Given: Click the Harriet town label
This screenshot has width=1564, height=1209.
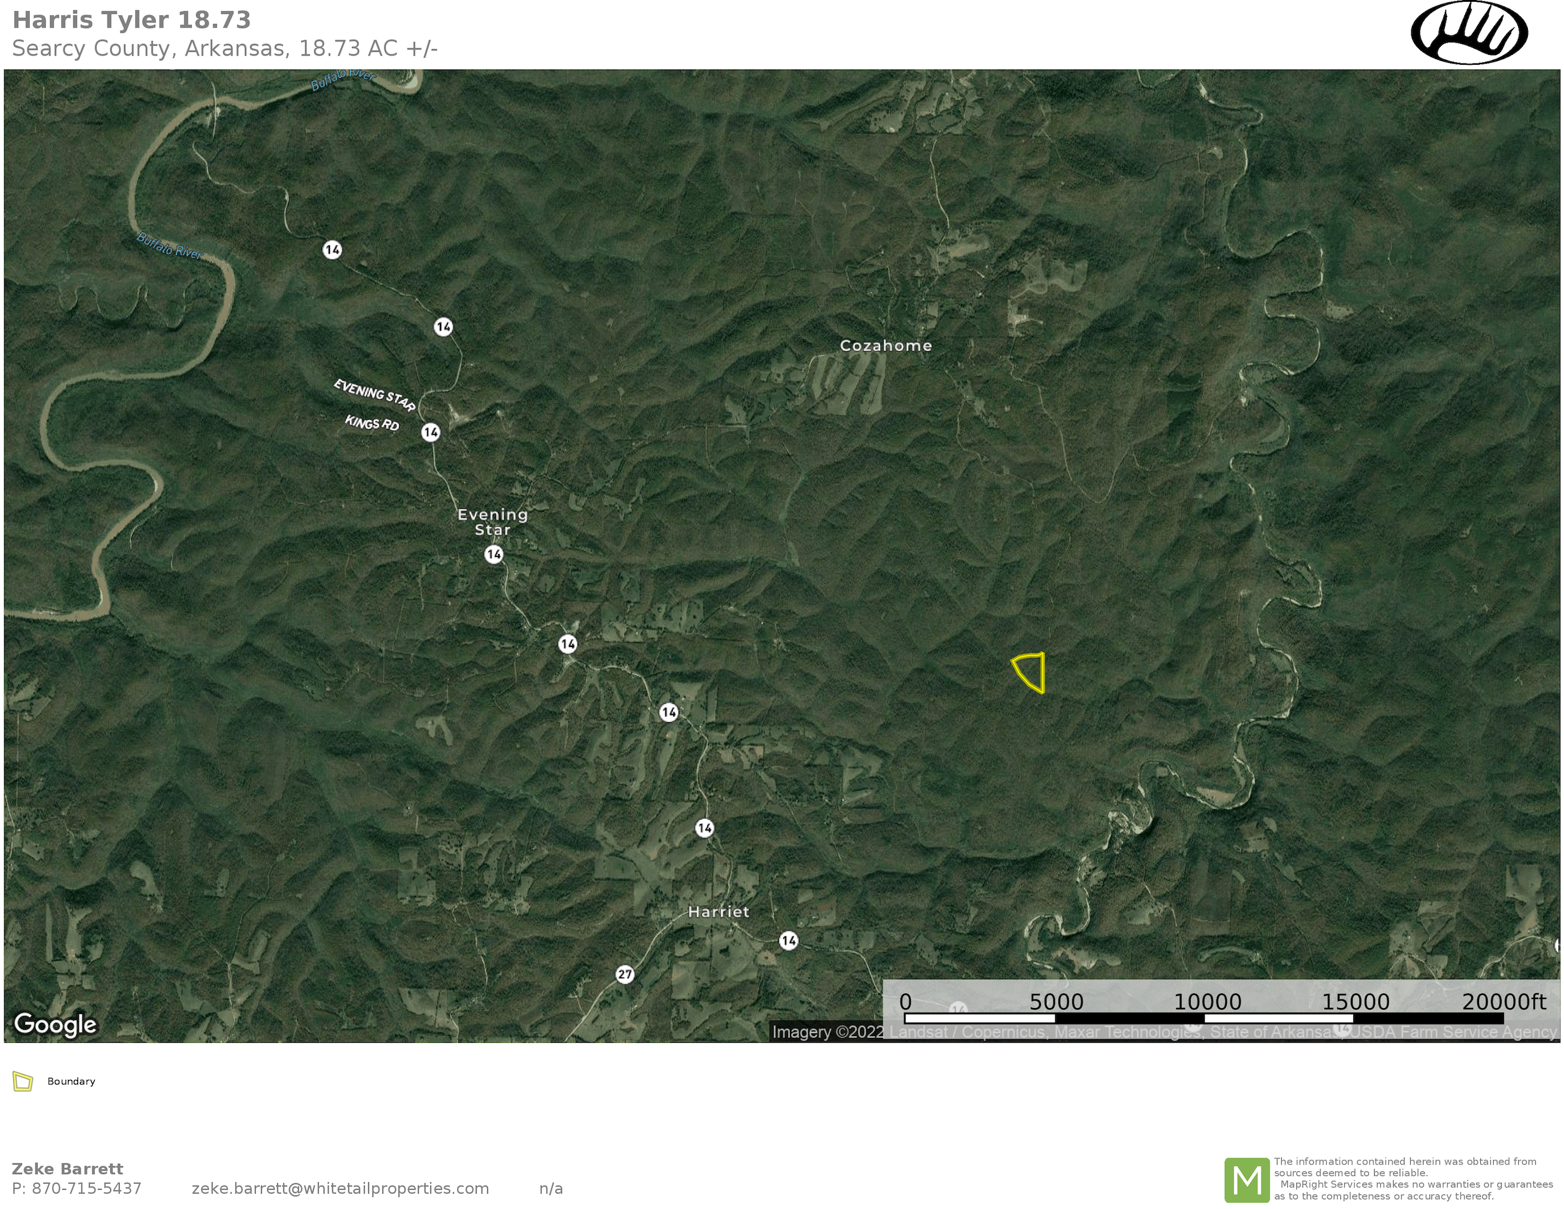Looking at the screenshot, I should [x=718, y=911].
